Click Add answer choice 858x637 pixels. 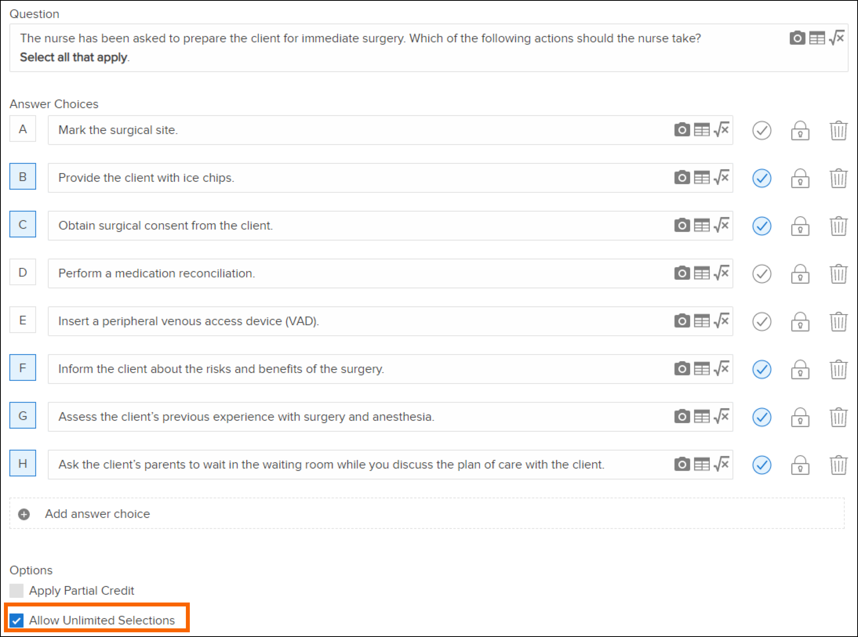97,514
